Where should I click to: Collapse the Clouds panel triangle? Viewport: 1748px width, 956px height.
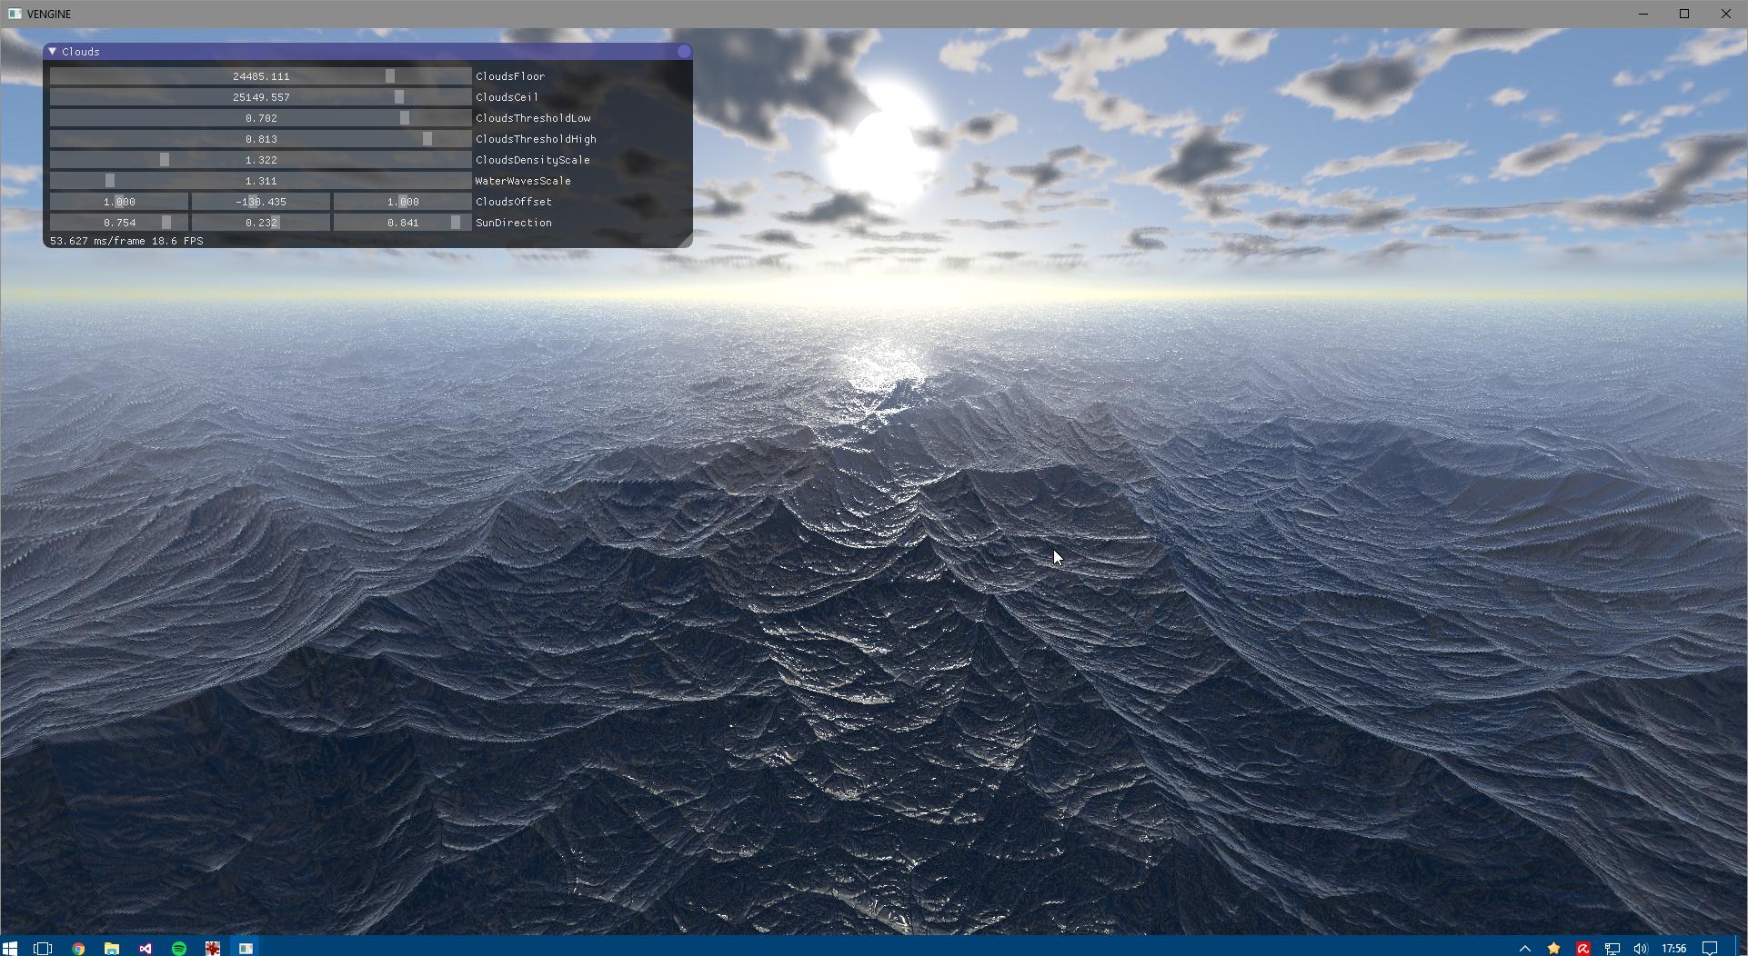(x=53, y=52)
